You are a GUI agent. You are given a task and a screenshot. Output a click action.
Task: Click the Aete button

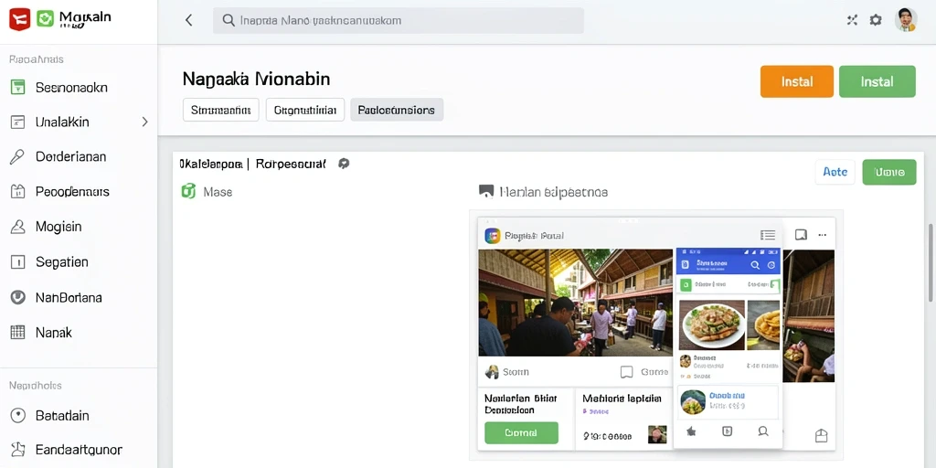click(x=835, y=172)
